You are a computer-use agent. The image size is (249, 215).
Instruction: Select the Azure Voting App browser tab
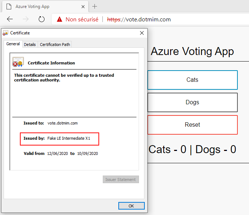coord(45,7)
